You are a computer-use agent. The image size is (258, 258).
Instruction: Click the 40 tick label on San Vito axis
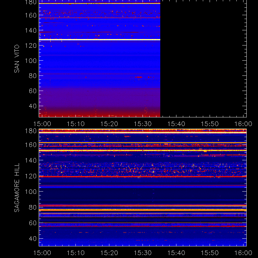pyautogui.click(x=33, y=106)
